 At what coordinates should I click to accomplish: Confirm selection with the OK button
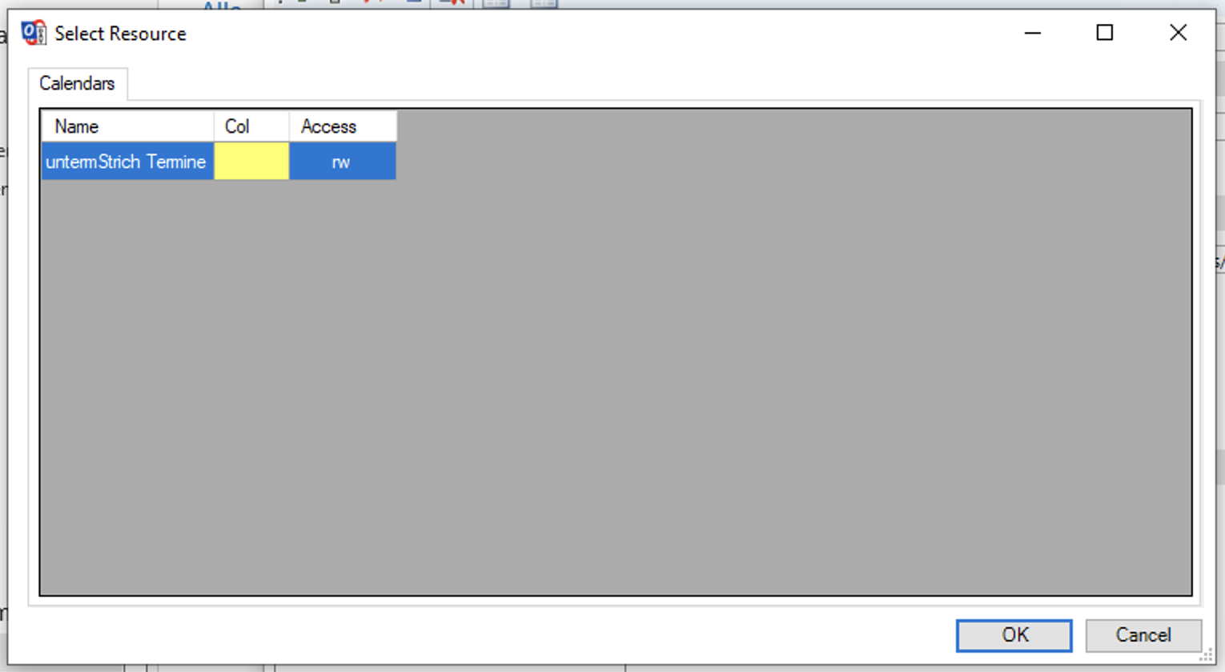click(1014, 635)
